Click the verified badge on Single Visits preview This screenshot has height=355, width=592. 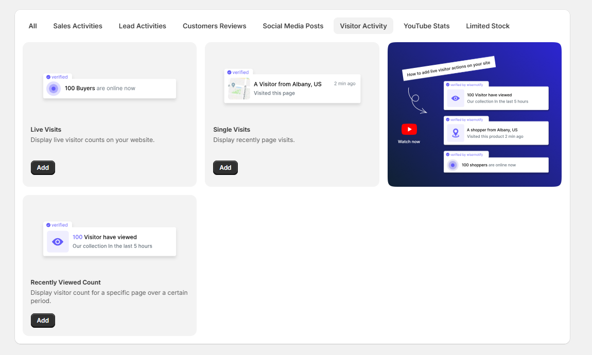239,72
